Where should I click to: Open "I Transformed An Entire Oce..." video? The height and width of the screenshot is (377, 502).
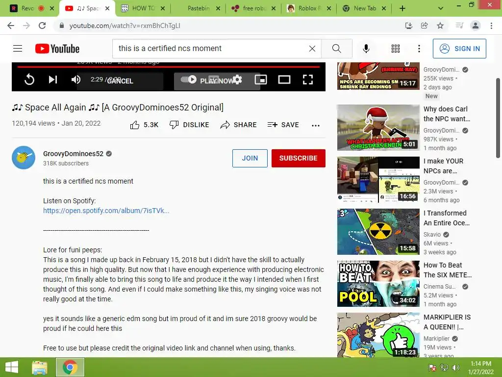pyautogui.click(x=447, y=217)
